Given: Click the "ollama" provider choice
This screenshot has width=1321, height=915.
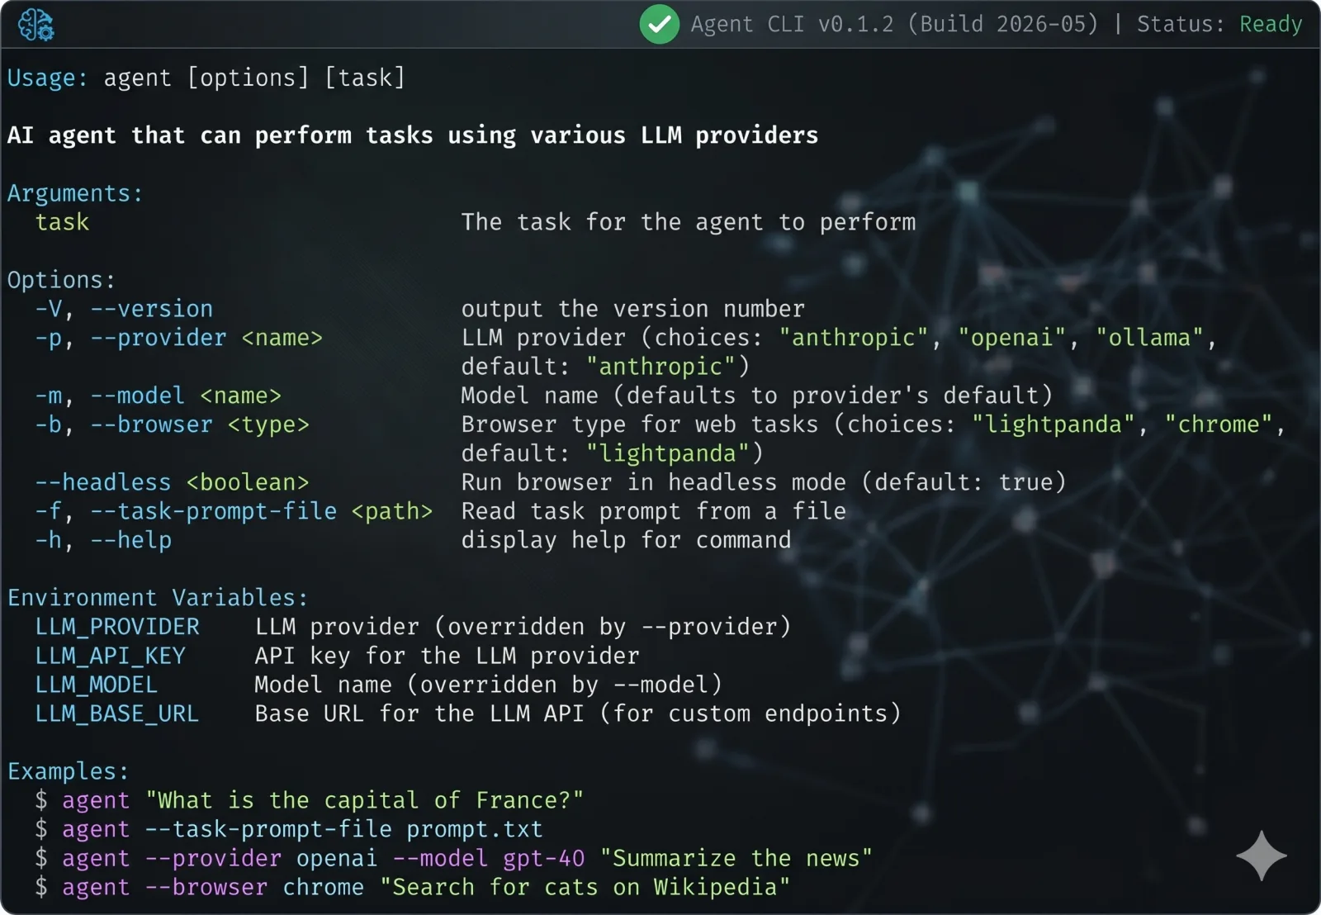Looking at the screenshot, I should coord(1149,338).
